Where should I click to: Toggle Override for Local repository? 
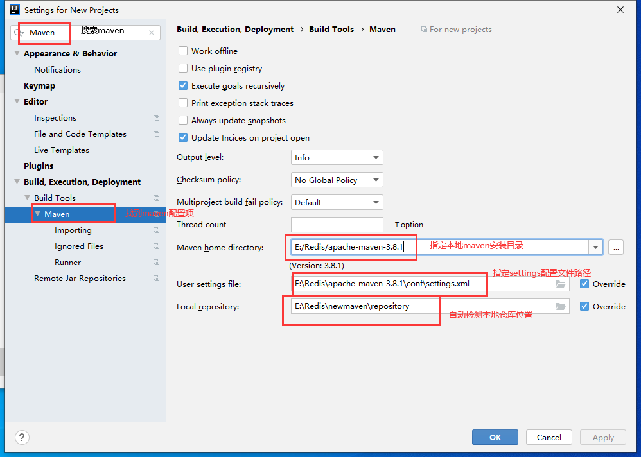click(x=584, y=306)
